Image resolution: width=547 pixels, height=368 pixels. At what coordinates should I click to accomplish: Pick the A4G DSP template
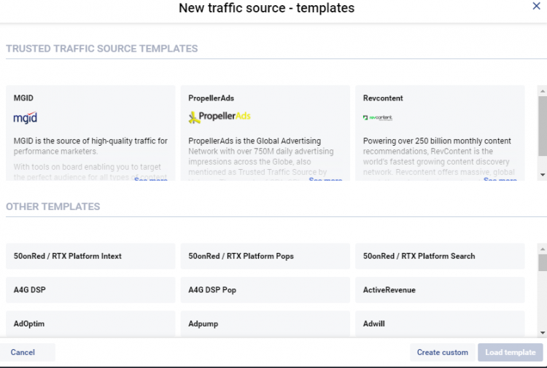(90, 290)
